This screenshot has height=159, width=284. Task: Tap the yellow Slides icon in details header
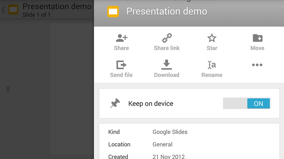113,12
